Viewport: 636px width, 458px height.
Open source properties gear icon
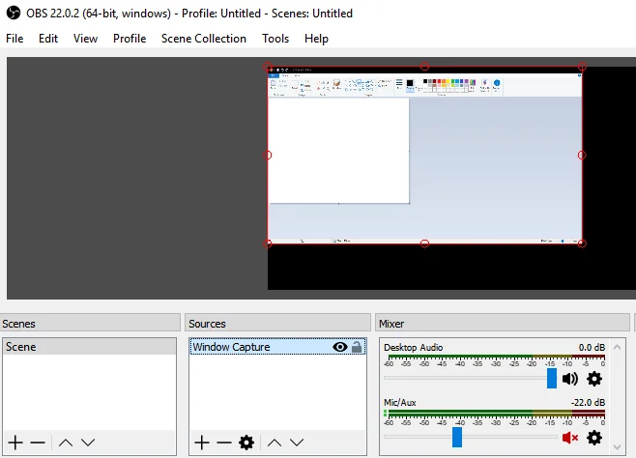point(246,442)
